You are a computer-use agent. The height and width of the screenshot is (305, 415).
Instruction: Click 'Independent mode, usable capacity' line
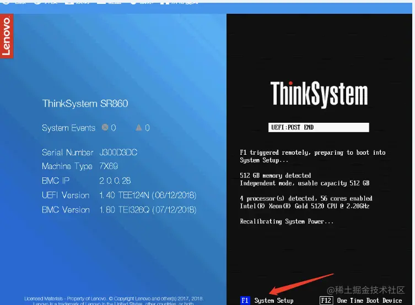click(305, 183)
